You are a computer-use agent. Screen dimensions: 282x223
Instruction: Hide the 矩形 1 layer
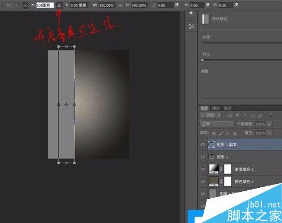coord(203,157)
